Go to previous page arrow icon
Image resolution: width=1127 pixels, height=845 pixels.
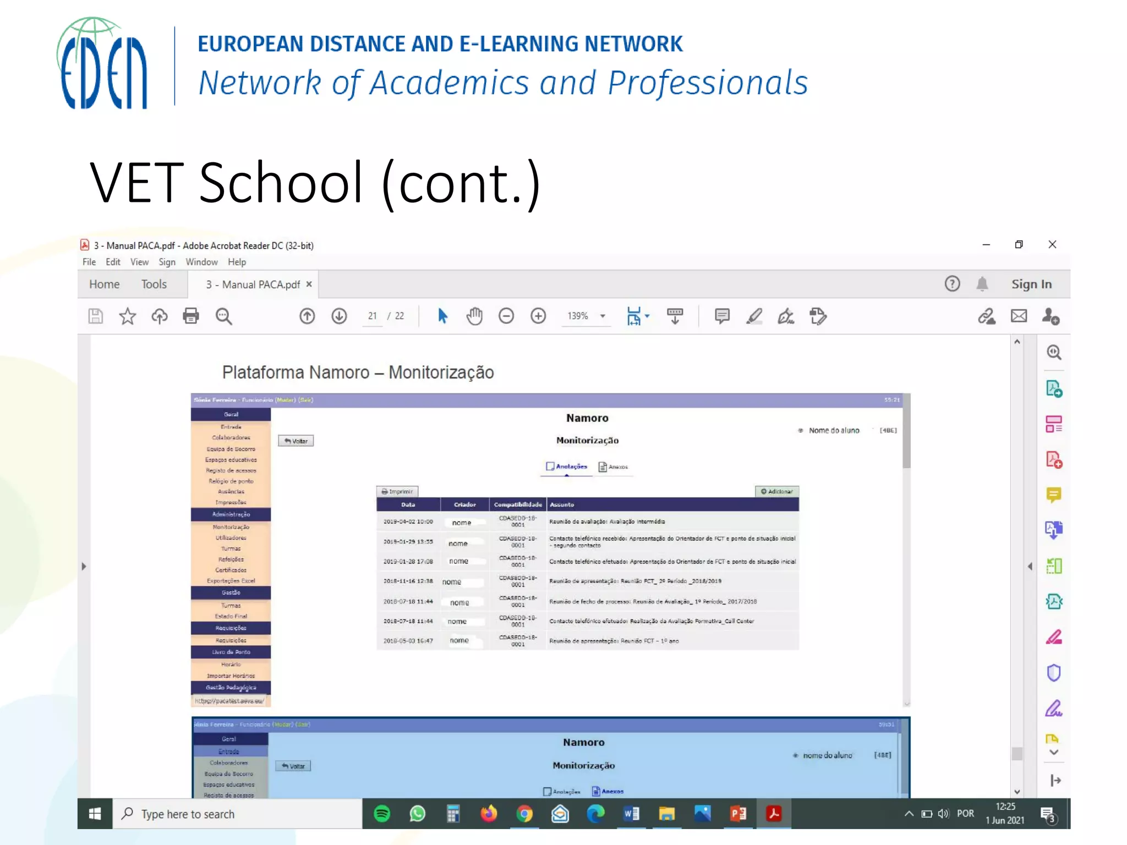(x=307, y=316)
